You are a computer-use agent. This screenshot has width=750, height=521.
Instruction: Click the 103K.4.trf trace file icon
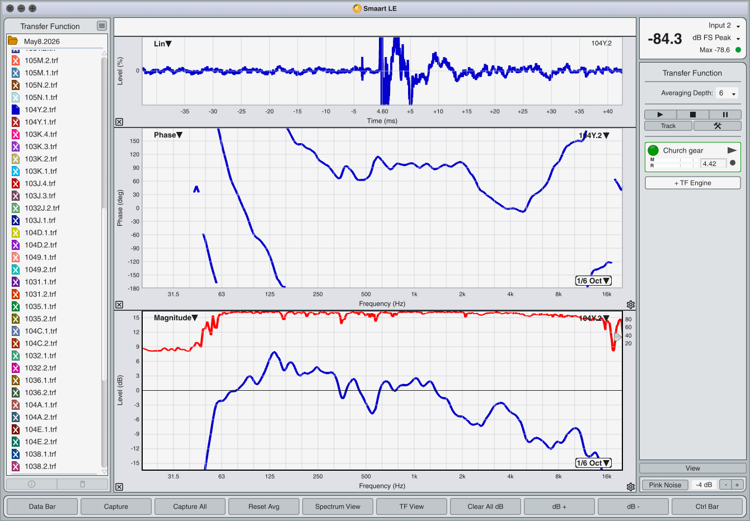click(16, 134)
